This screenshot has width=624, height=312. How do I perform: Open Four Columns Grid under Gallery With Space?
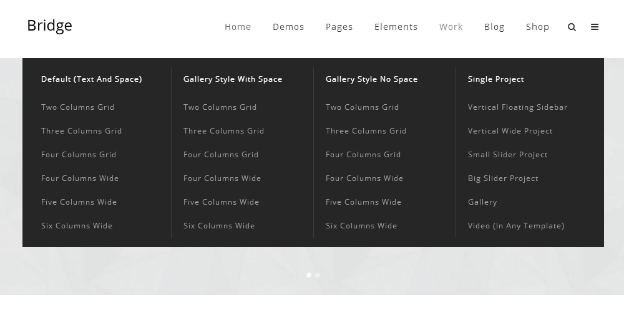tap(221, 154)
